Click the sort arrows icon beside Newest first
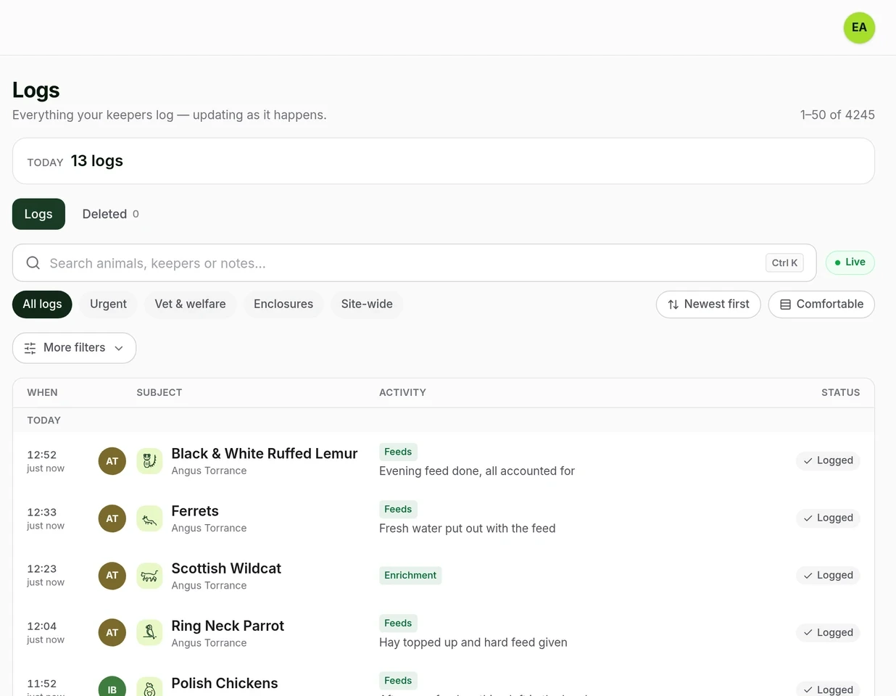The image size is (896, 696). (673, 304)
